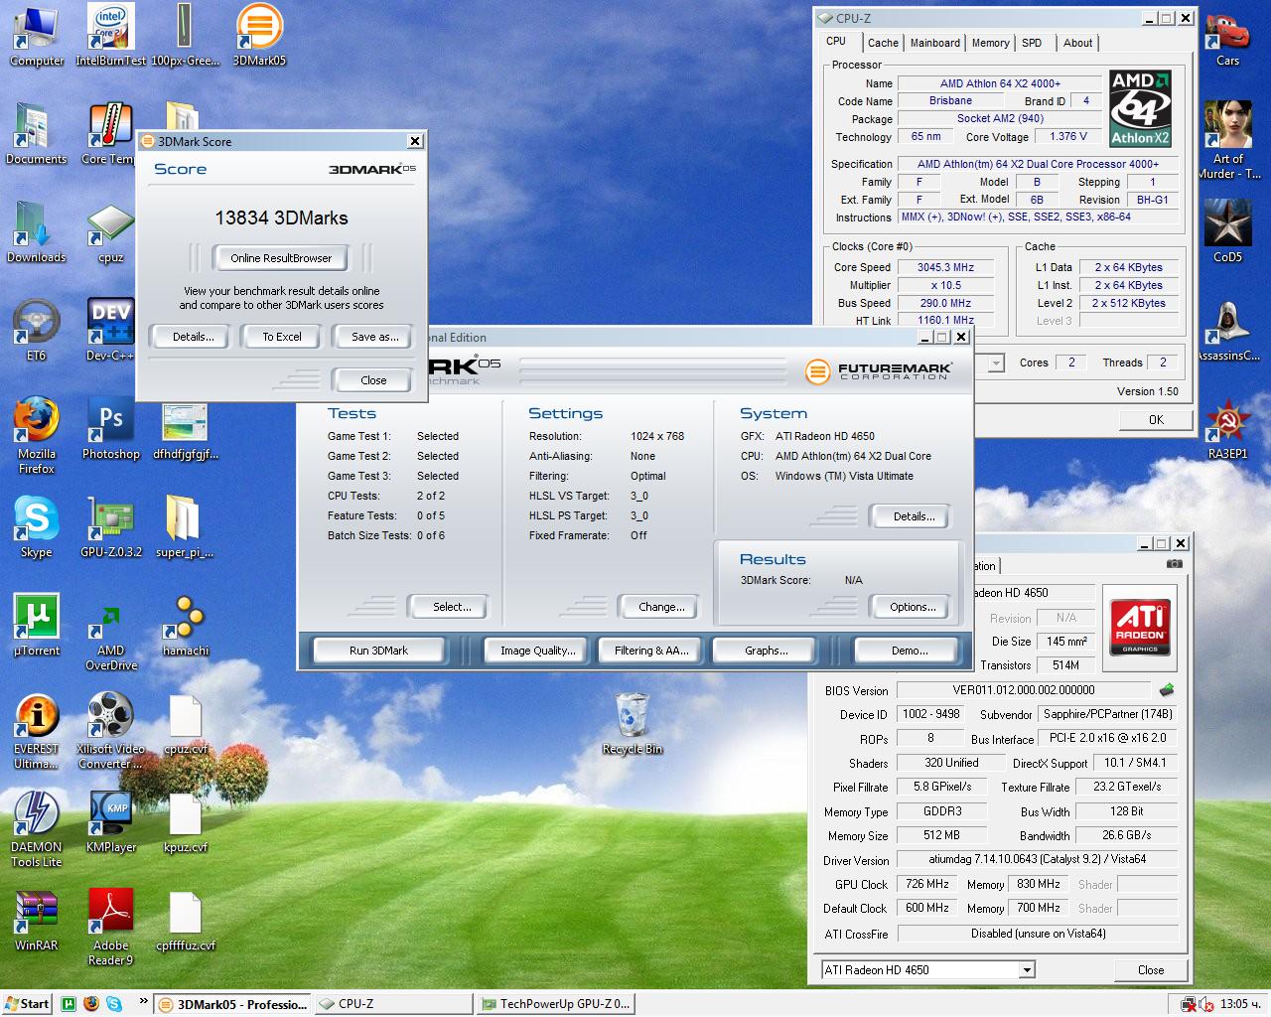
Task: Click Save as... in score dialog
Action: [x=374, y=337]
